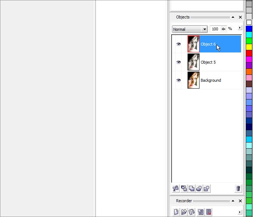Click the Object 6 thumbnail

coord(193,44)
